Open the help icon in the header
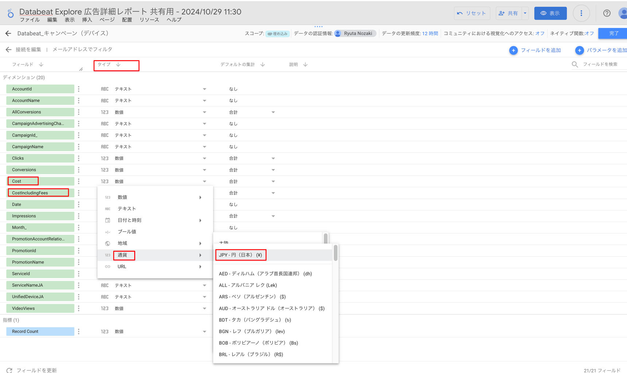The width and height of the screenshot is (627, 373). pyautogui.click(x=607, y=13)
